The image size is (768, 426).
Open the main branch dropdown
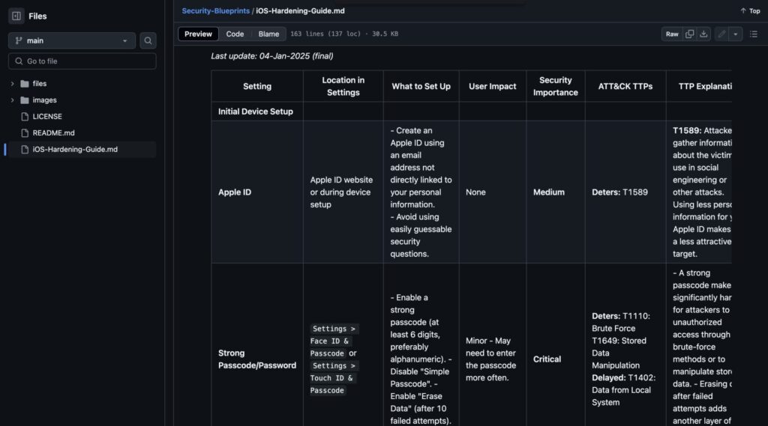tap(72, 40)
